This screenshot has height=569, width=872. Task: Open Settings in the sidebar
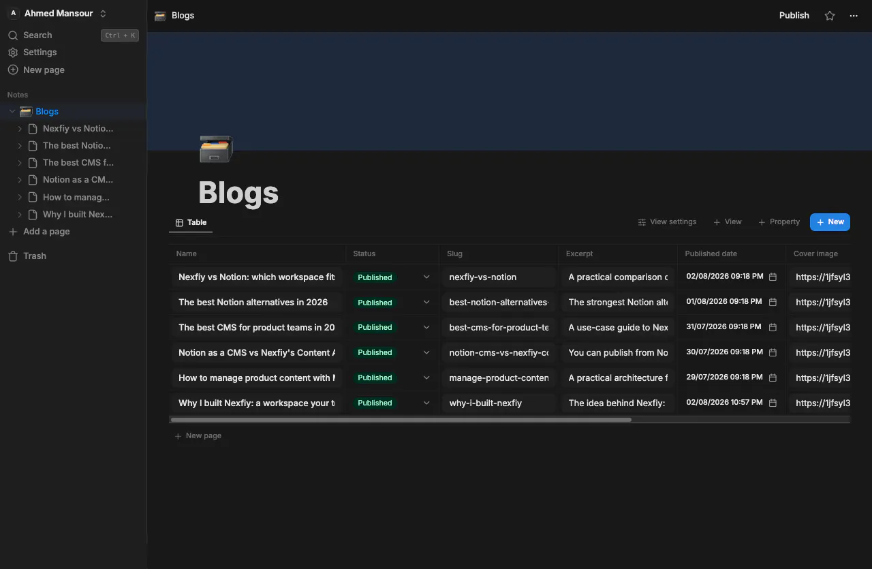click(x=32, y=52)
